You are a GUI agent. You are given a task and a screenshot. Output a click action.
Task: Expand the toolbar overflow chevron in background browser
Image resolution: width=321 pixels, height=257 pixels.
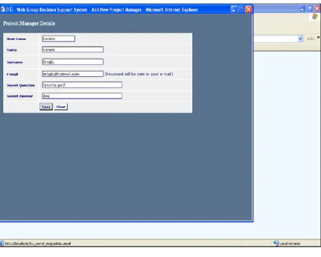(x=318, y=38)
